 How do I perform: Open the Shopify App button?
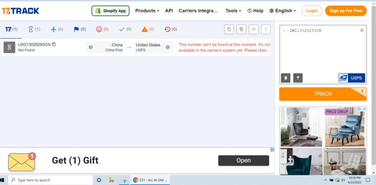tap(110, 11)
